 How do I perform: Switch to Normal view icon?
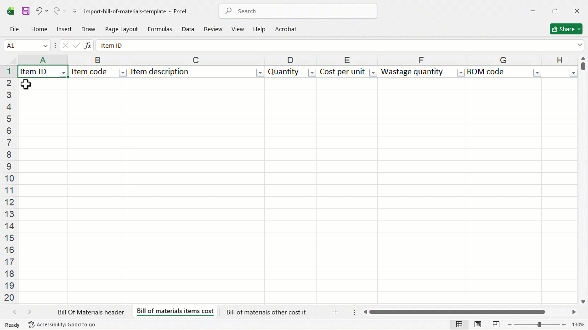(459, 324)
